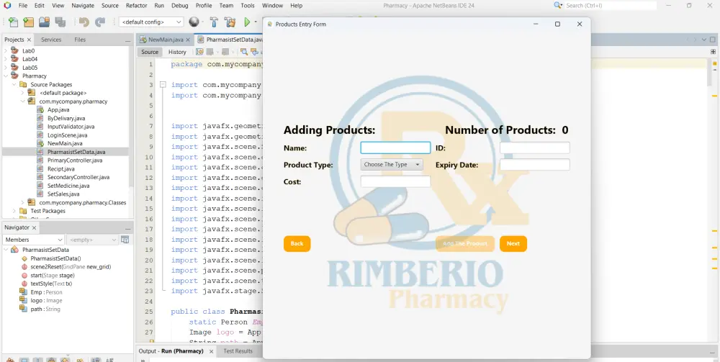Minimize the Navigator panel with the dash icon
Viewport: 720px width, 362px height.
[127, 228]
